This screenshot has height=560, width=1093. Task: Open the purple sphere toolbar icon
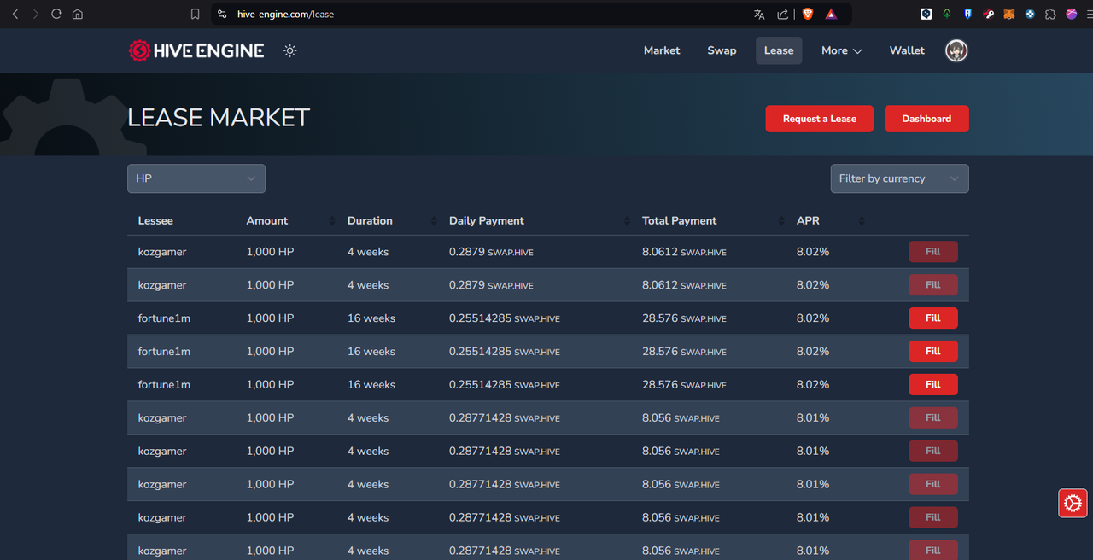1072,14
